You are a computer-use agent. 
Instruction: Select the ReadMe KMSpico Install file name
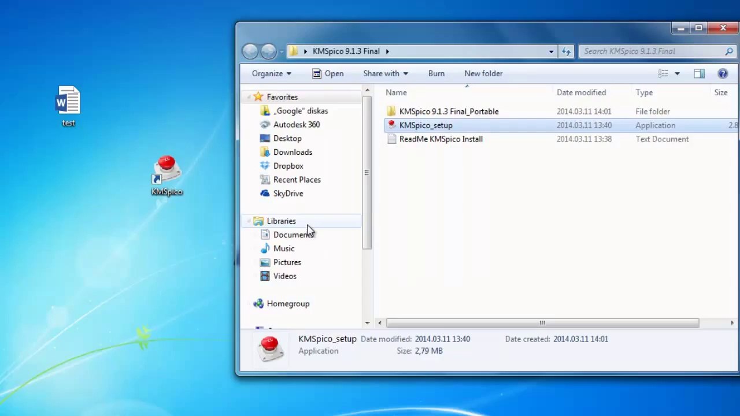441,139
